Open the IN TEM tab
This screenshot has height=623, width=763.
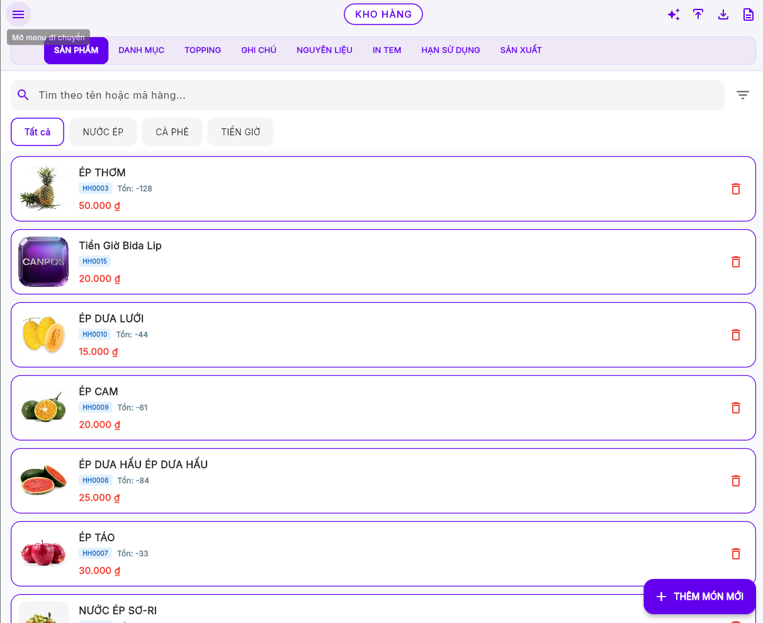tap(387, 50)
